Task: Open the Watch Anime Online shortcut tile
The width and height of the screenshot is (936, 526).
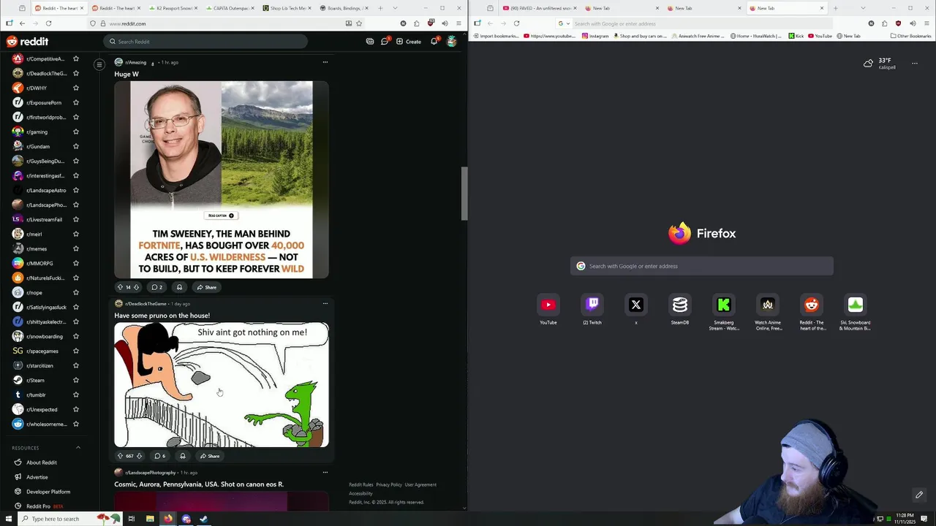Action: pos(768,305)
